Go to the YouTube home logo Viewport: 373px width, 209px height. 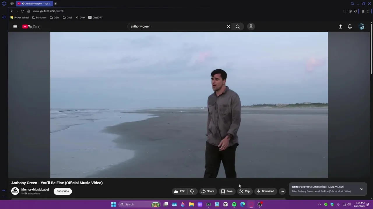31,27
